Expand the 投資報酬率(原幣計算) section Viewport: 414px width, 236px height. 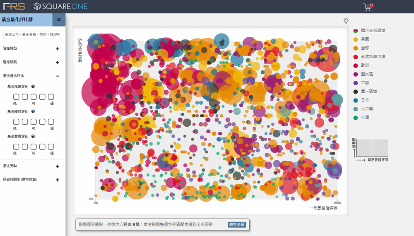click(x=57, y=180)
